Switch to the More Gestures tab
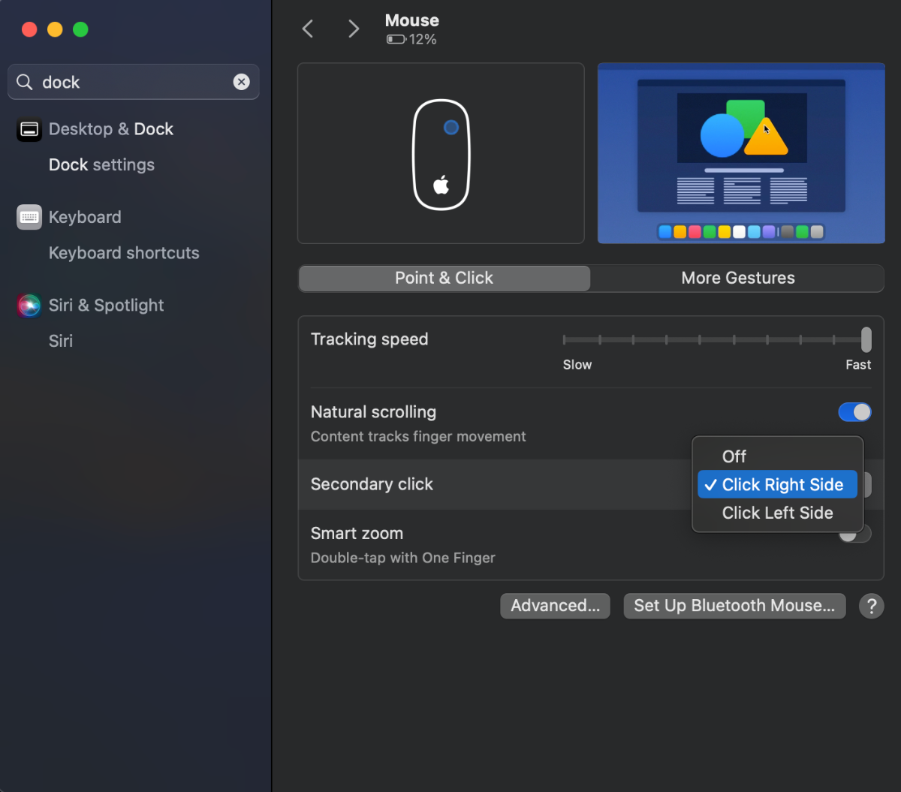Viewport: 901px width, 792px height. click(737, 278)
